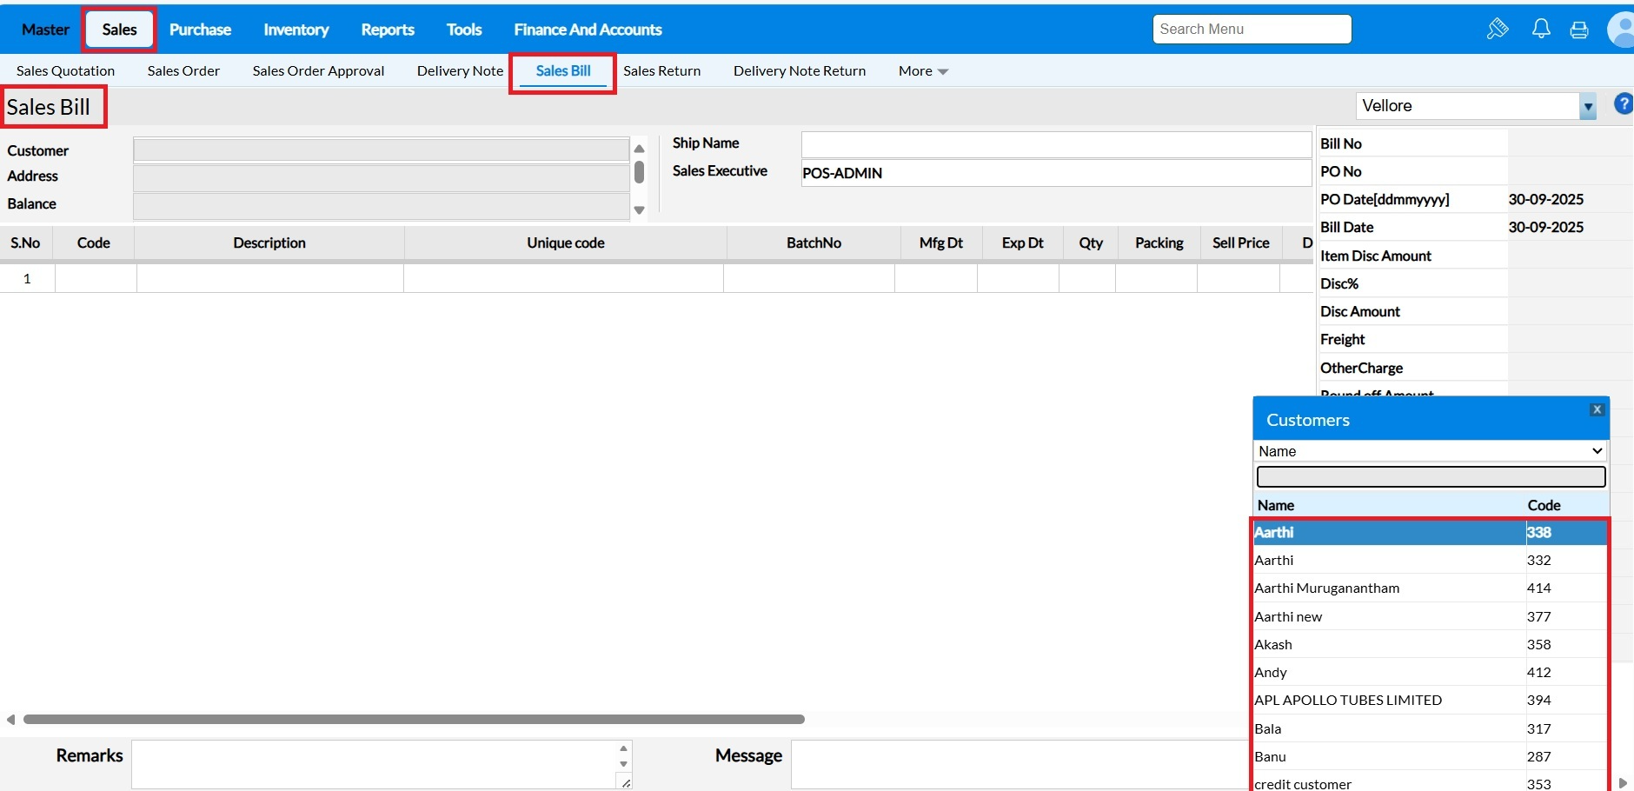
Task: Click the printer icon in header
Action: point(1578,30)
